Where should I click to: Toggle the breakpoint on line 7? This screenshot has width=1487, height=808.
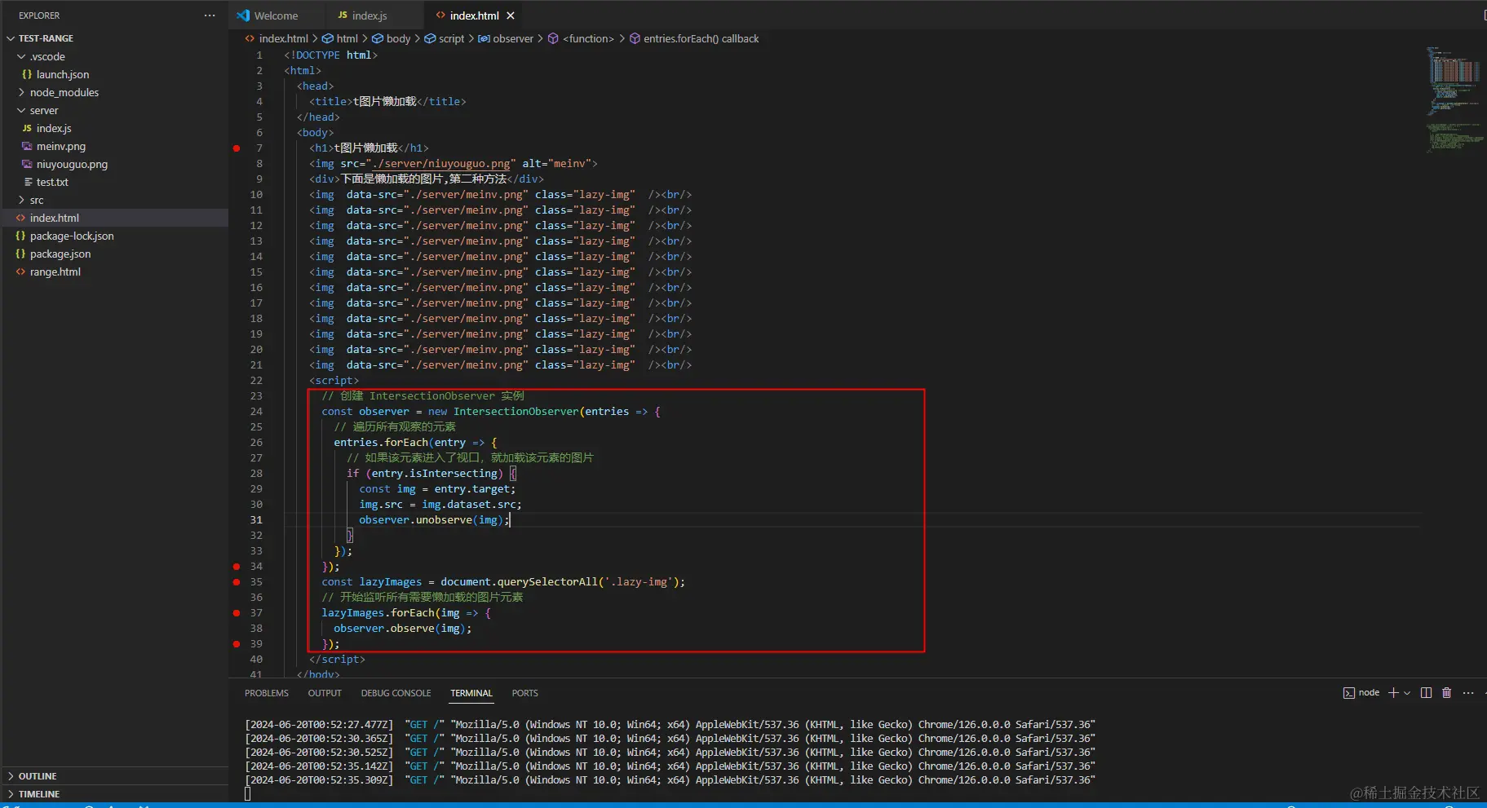point(237,148)
